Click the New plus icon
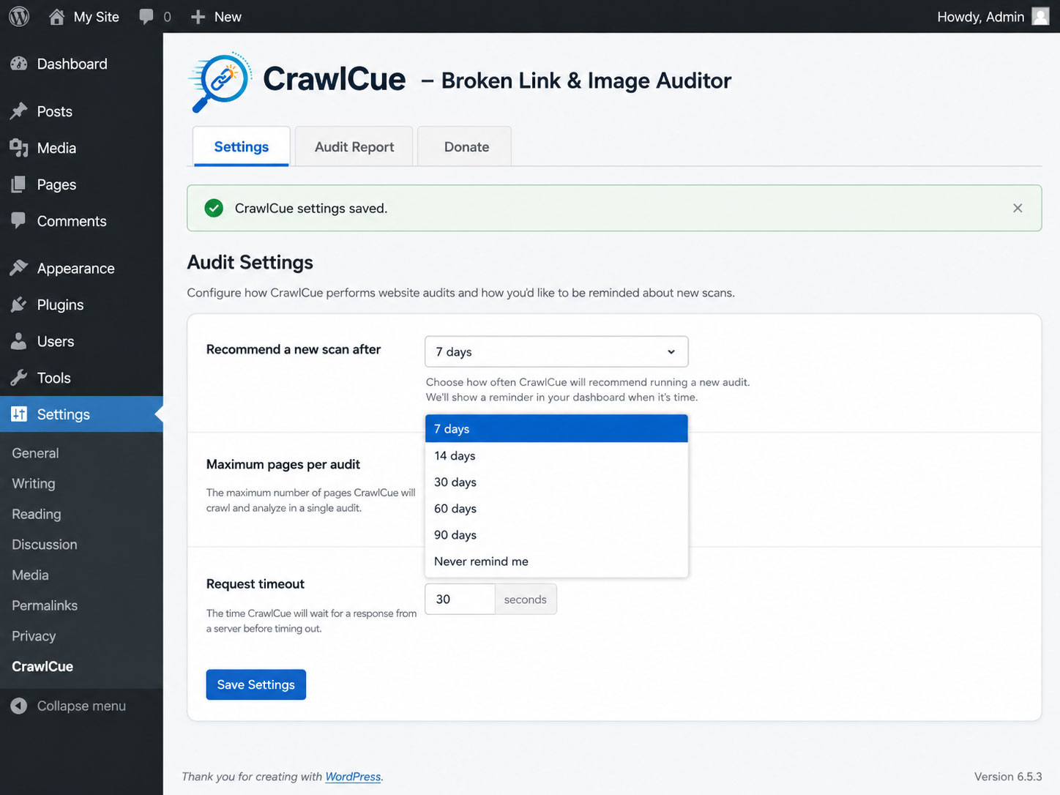The width and height of the screenshot is (1060, 795). (198, 17)
